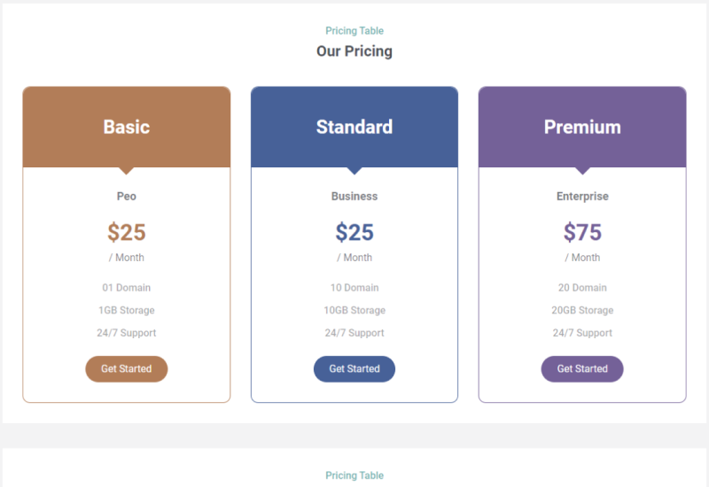Click the top Pricing Table label
This screenshot has height=487, width=709.
click(354, 31)
